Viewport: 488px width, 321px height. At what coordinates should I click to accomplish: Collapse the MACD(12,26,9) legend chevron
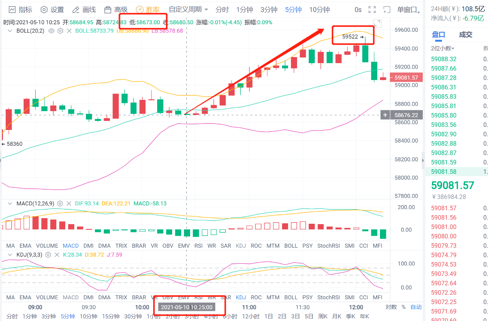click(x=11, y=203)
